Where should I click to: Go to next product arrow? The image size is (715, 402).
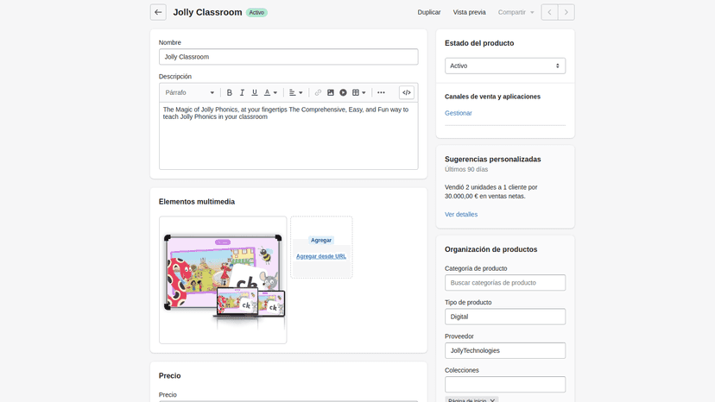pyautogui.click(x=566, y=12)
